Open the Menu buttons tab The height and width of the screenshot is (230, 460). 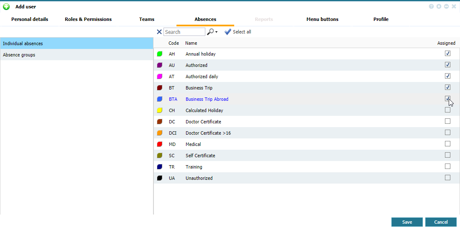[322, 19]
